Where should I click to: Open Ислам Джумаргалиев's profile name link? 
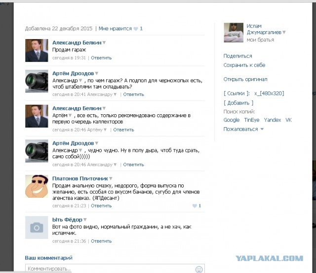[264, 29]
